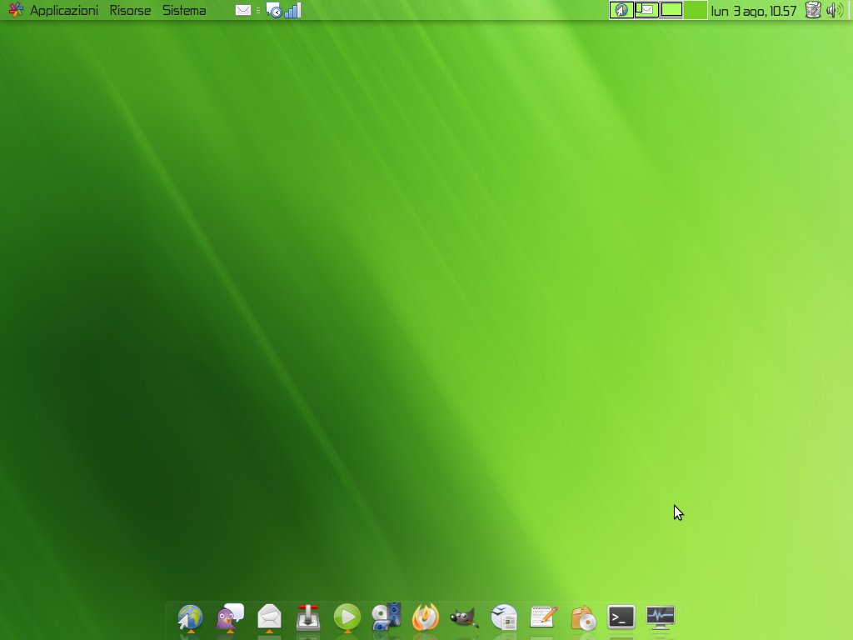The width and height of the screenshot is (853, 640).
Task: Open the GIMP image editor
Action: tap(464, 617)
